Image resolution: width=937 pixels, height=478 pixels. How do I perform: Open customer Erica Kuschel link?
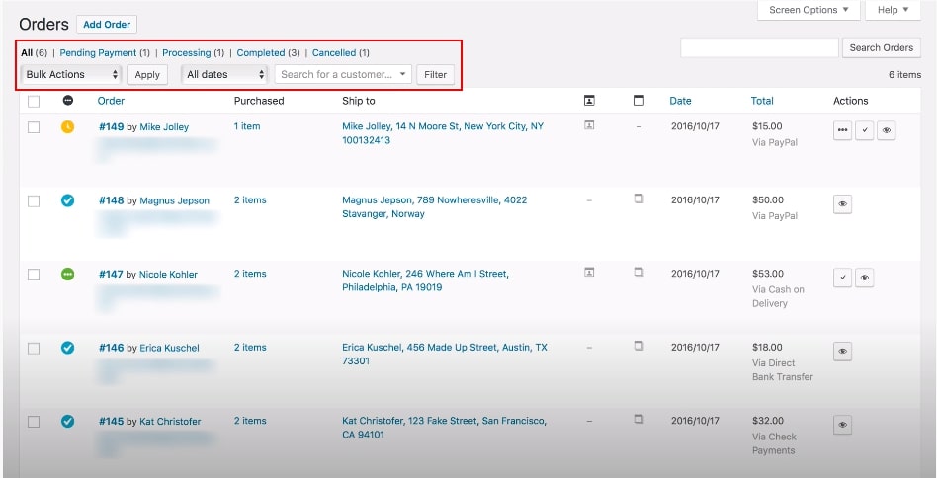click(170, 348)
